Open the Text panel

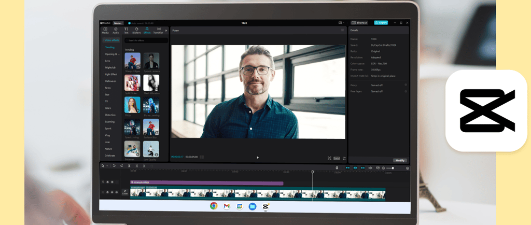coord(126,31)
